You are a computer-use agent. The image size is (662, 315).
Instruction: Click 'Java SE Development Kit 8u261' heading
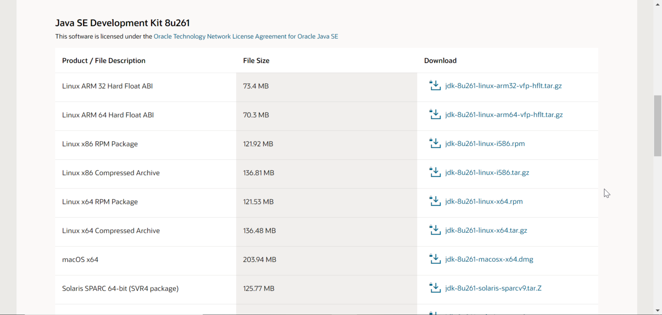122,23
